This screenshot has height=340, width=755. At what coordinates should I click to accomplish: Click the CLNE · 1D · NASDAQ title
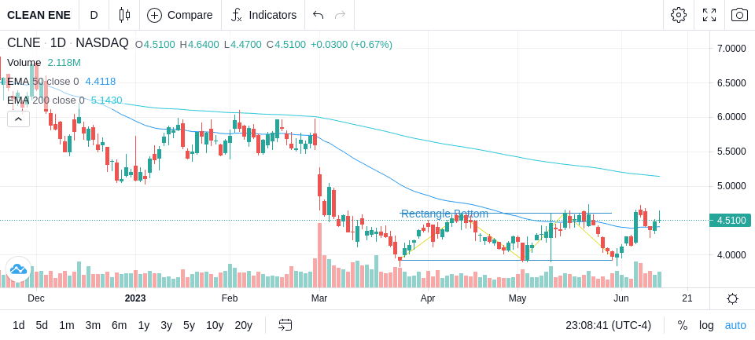tap(68, 43)
